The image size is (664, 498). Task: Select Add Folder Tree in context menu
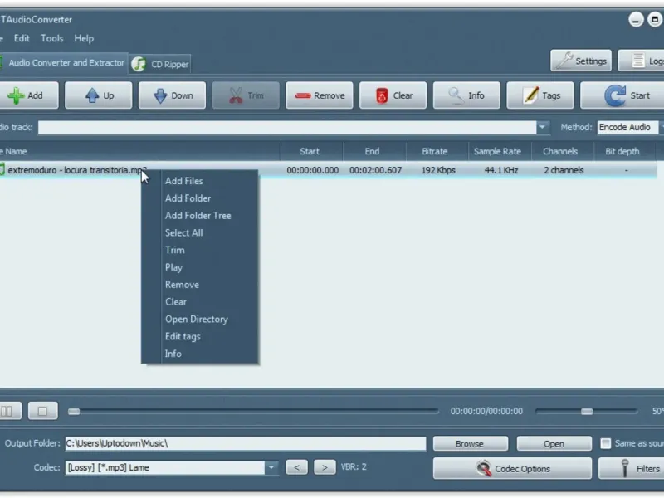[x=198, y=216]
